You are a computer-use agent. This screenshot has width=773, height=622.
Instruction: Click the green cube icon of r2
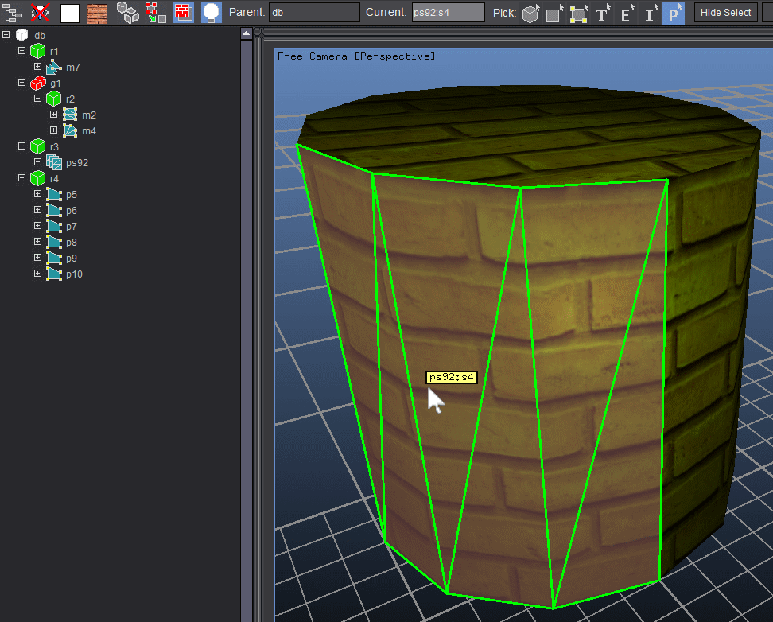point(54,99)
